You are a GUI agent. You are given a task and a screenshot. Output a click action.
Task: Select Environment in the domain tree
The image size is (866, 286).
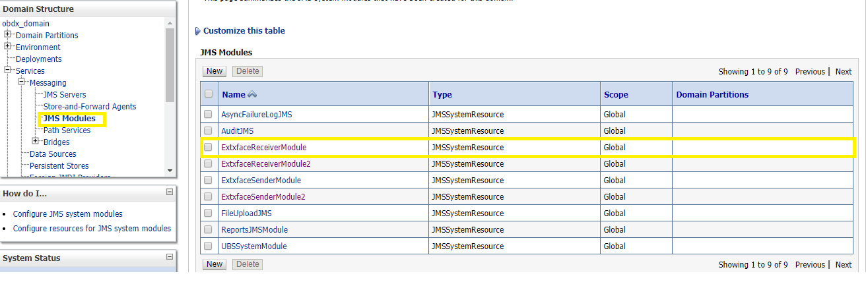coord(38,47)
